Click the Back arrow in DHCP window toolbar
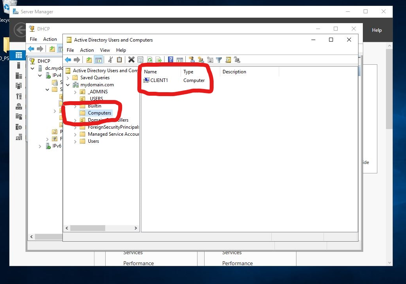Image resolution: width=406 pixels, height=284 pixels. pyautogui.click(x=31, y=49)
